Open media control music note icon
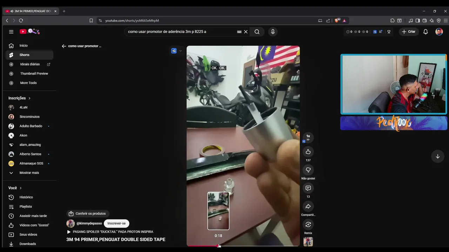This screenshot has width=449, height=252. (x=410, y=21)
